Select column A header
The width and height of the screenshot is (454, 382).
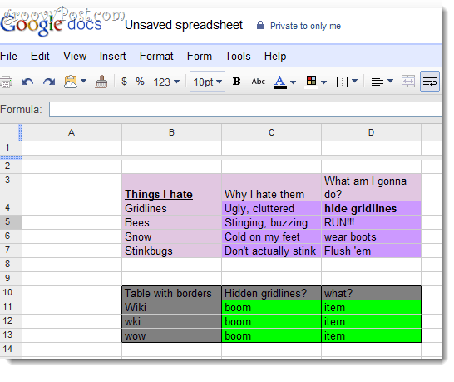click(x=72, y=132)
